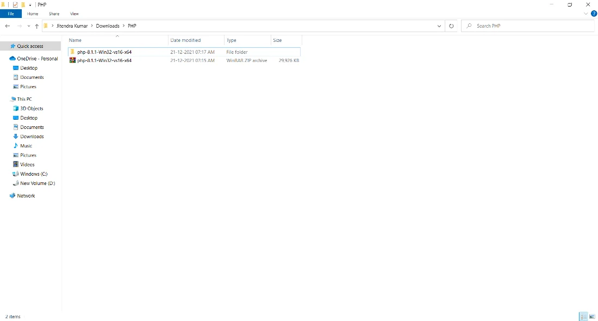Open Windows (C:) drive
The width and height of the screenshot is (598, 321).
pyautogui.click(x=34, y=174)
